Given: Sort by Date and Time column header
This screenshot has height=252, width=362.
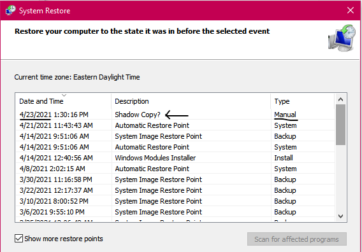Looking at the screenshot, I should [x=63, y=101].
